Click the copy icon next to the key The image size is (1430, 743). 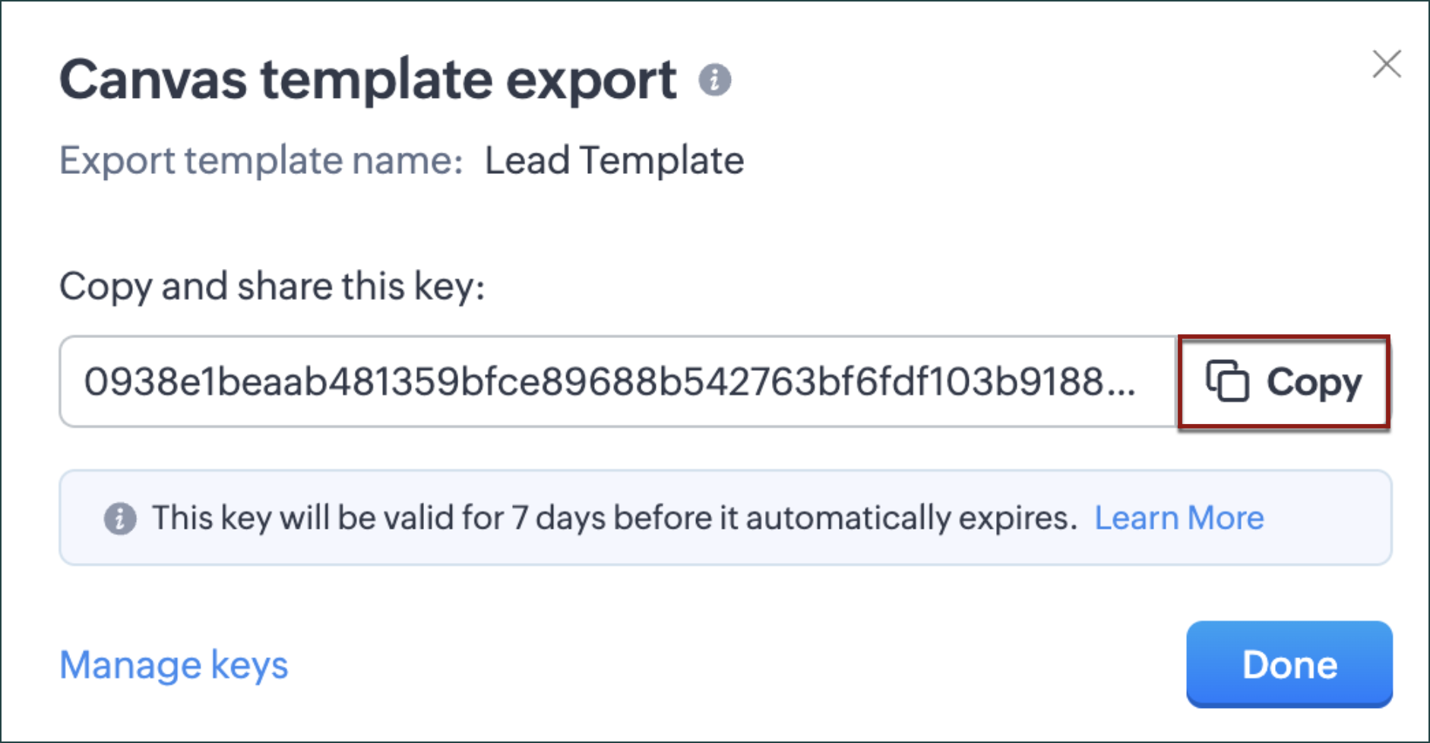point(1227,381)
